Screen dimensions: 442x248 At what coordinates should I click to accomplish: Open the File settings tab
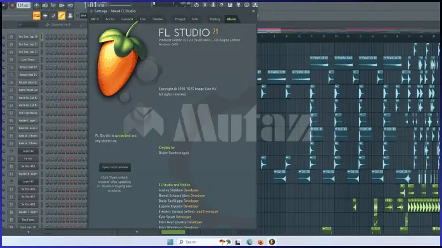(x=142, y=19)
